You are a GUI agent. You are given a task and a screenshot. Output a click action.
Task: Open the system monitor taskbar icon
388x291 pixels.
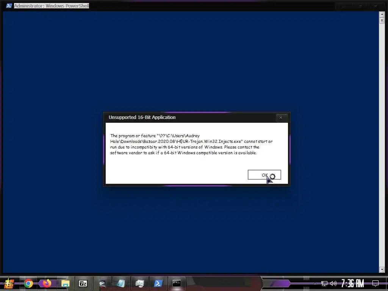(139, 283)
